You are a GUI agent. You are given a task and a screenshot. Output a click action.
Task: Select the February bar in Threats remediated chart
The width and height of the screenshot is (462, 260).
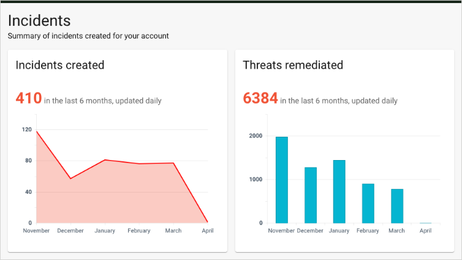[x=368, y=204]
